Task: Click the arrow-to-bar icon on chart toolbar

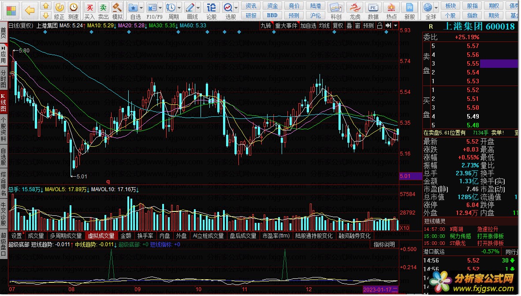Action: pyautogui.click(x=388, y=26)
